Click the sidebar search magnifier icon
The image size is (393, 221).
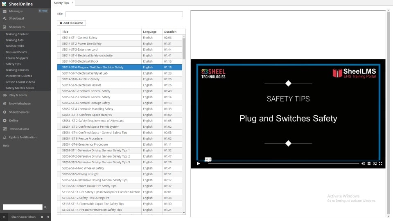[45, 207]
